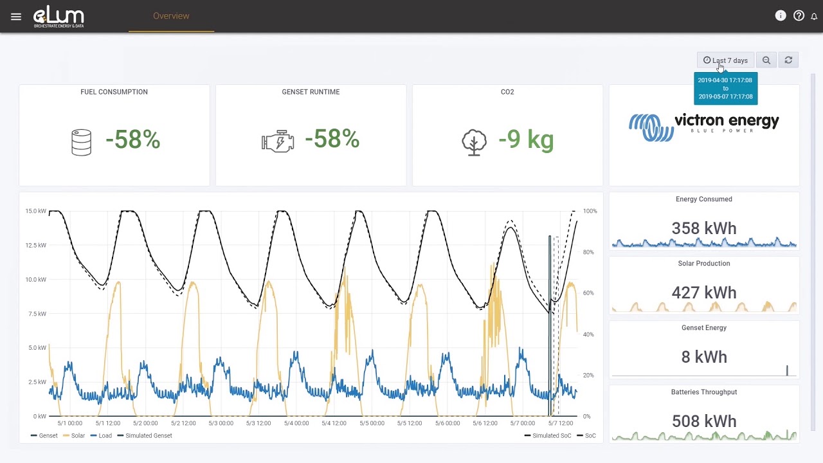
Task: Click the Victron Energy logo
Action: click(x=704, y=127)
